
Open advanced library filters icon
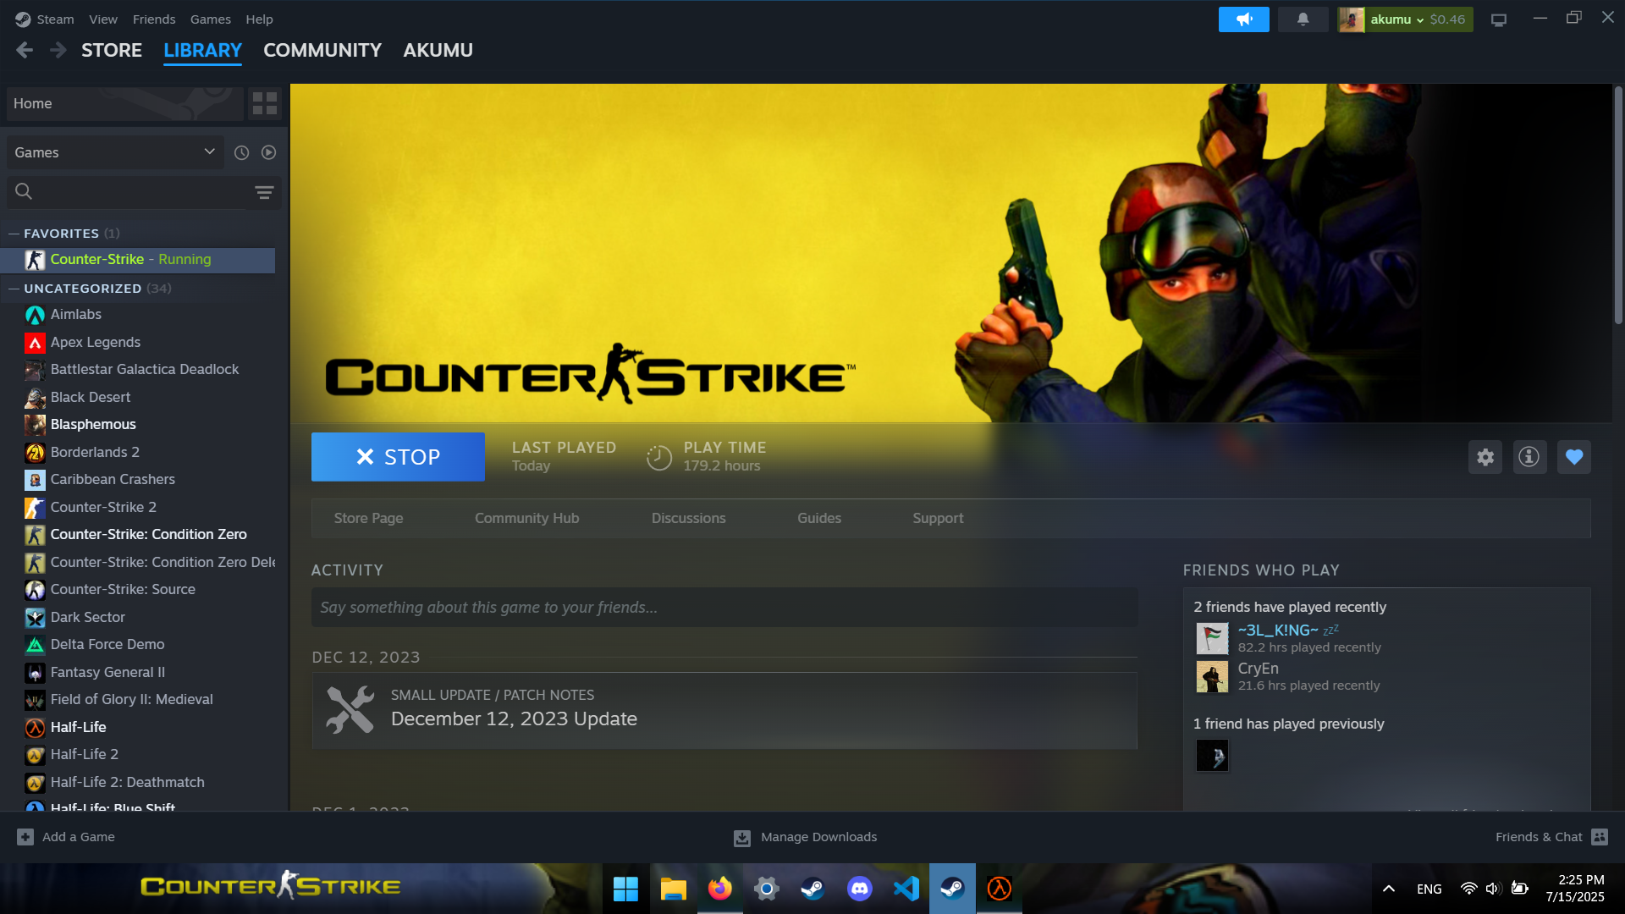264,192
